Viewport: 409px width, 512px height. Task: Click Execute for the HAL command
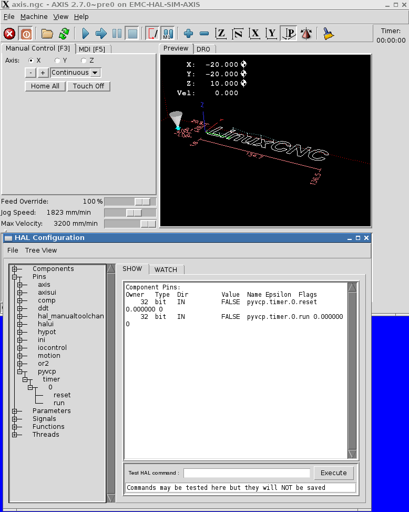coord(334,473)
